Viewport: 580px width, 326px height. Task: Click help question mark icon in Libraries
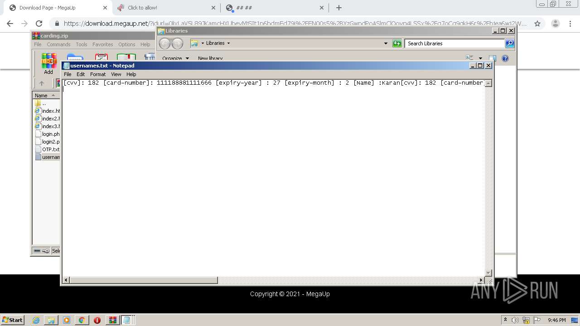coord(505,58)
